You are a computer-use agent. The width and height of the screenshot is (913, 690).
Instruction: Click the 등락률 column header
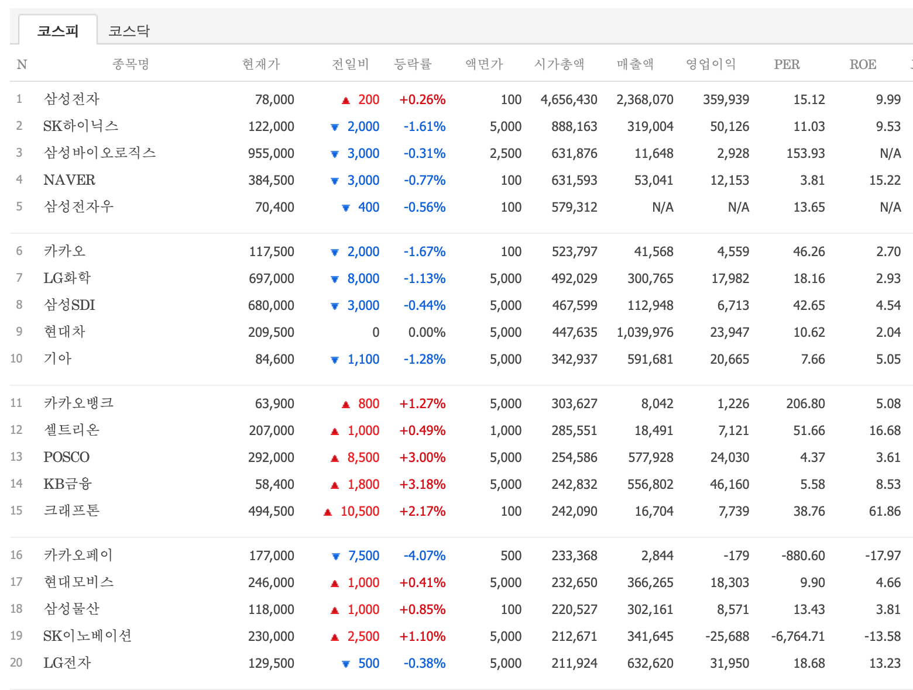[x=413, y=64]
